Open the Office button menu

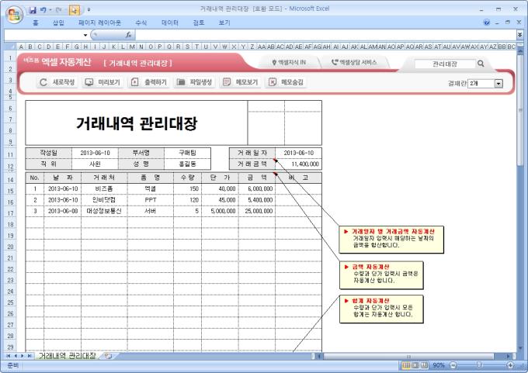(x=15, y=15)
